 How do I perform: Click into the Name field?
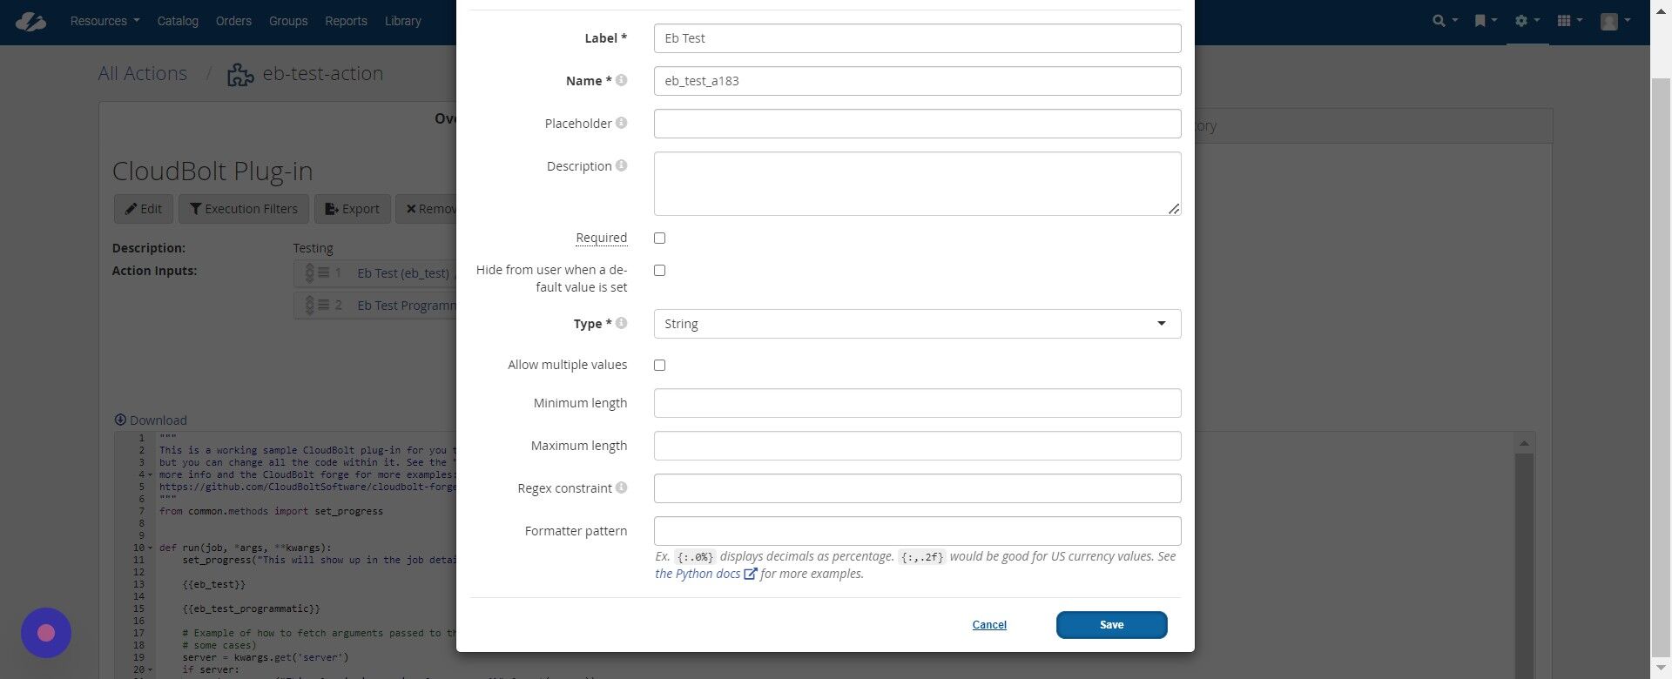pos(917,81)
